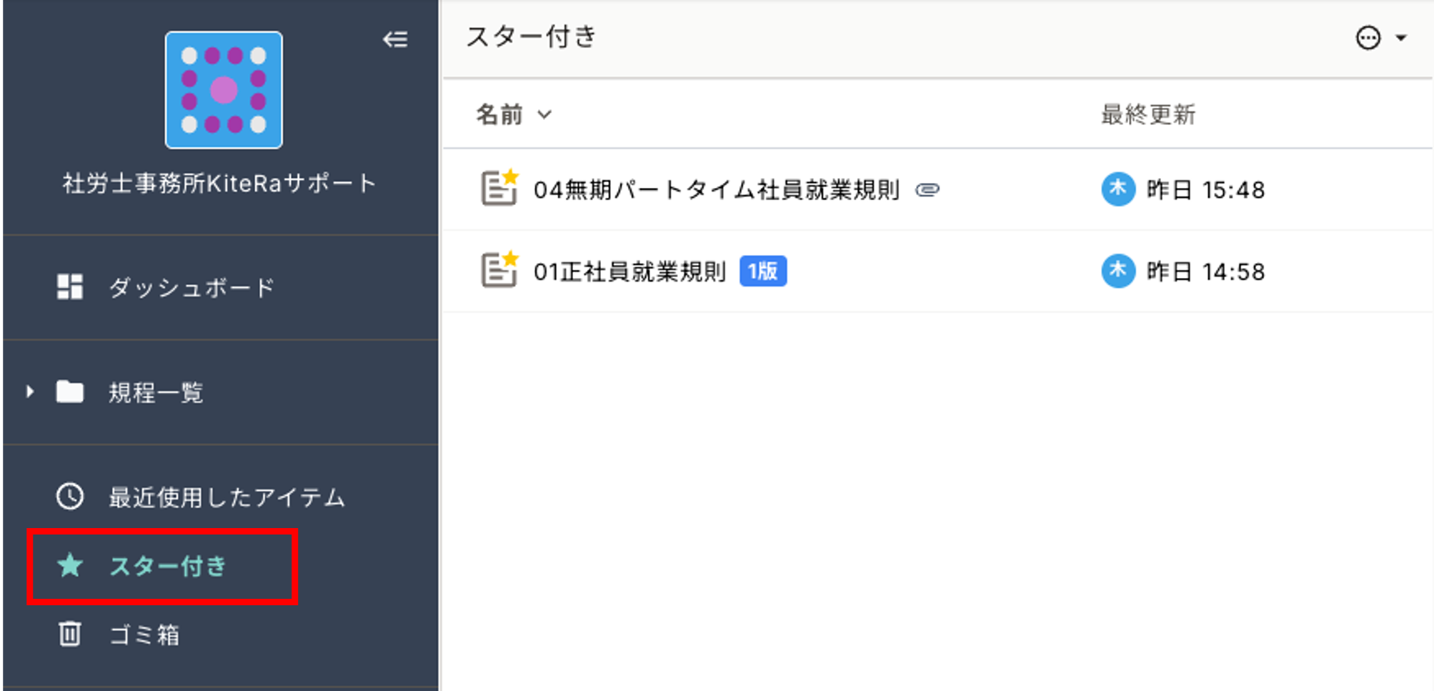Click the starred document icon for 04無期パートタイム社員就業規則
The height and width of the screenshot is (691, 1434).
click(x=499, y=188)
